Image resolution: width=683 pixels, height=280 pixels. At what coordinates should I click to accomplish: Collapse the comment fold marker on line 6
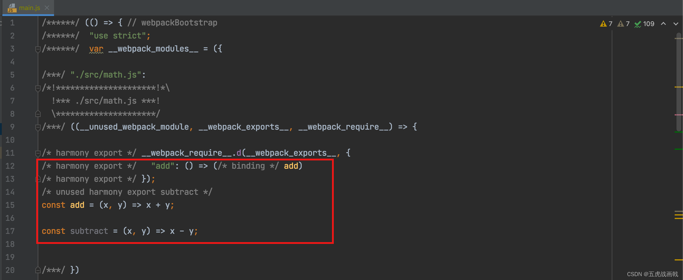(x=38, y=88)
